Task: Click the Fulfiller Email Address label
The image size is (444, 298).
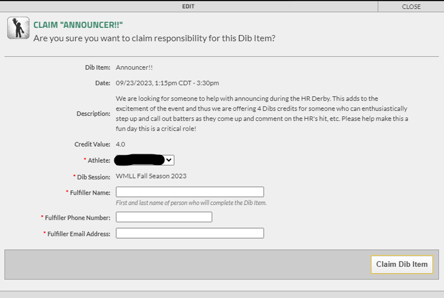Action: click(x=78, y=234)
